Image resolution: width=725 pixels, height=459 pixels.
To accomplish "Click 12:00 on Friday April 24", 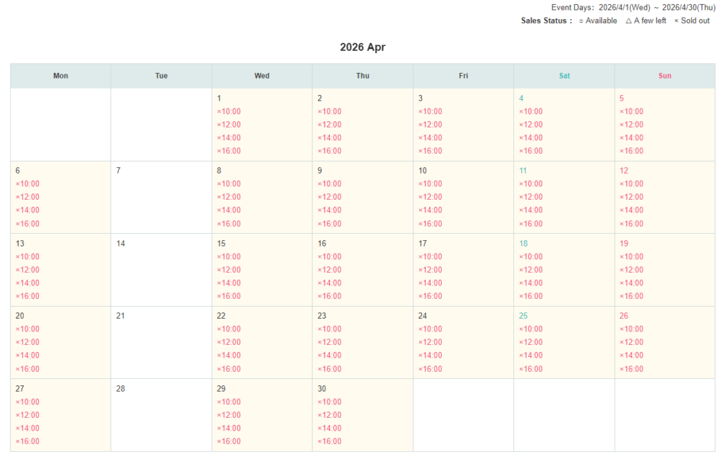I will pos(430,342).
